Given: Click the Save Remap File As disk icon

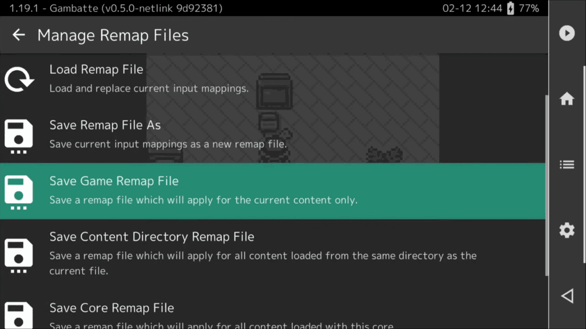Looking at the screenshot, I should tap(19, 136).
